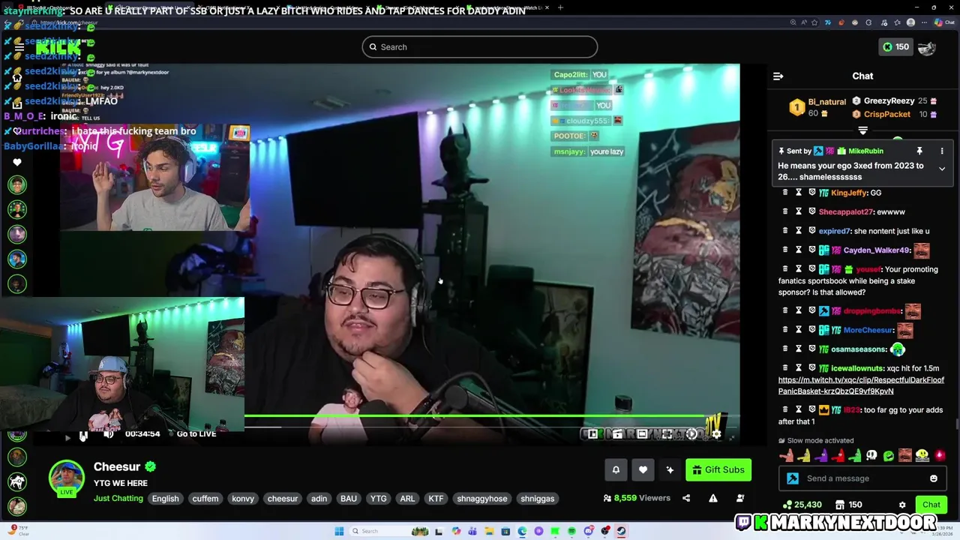The height and width of the screenshot is (540, 960).
Task: Open the Windows Start menu
Action: pyautogui.click(x=339, y=531)
